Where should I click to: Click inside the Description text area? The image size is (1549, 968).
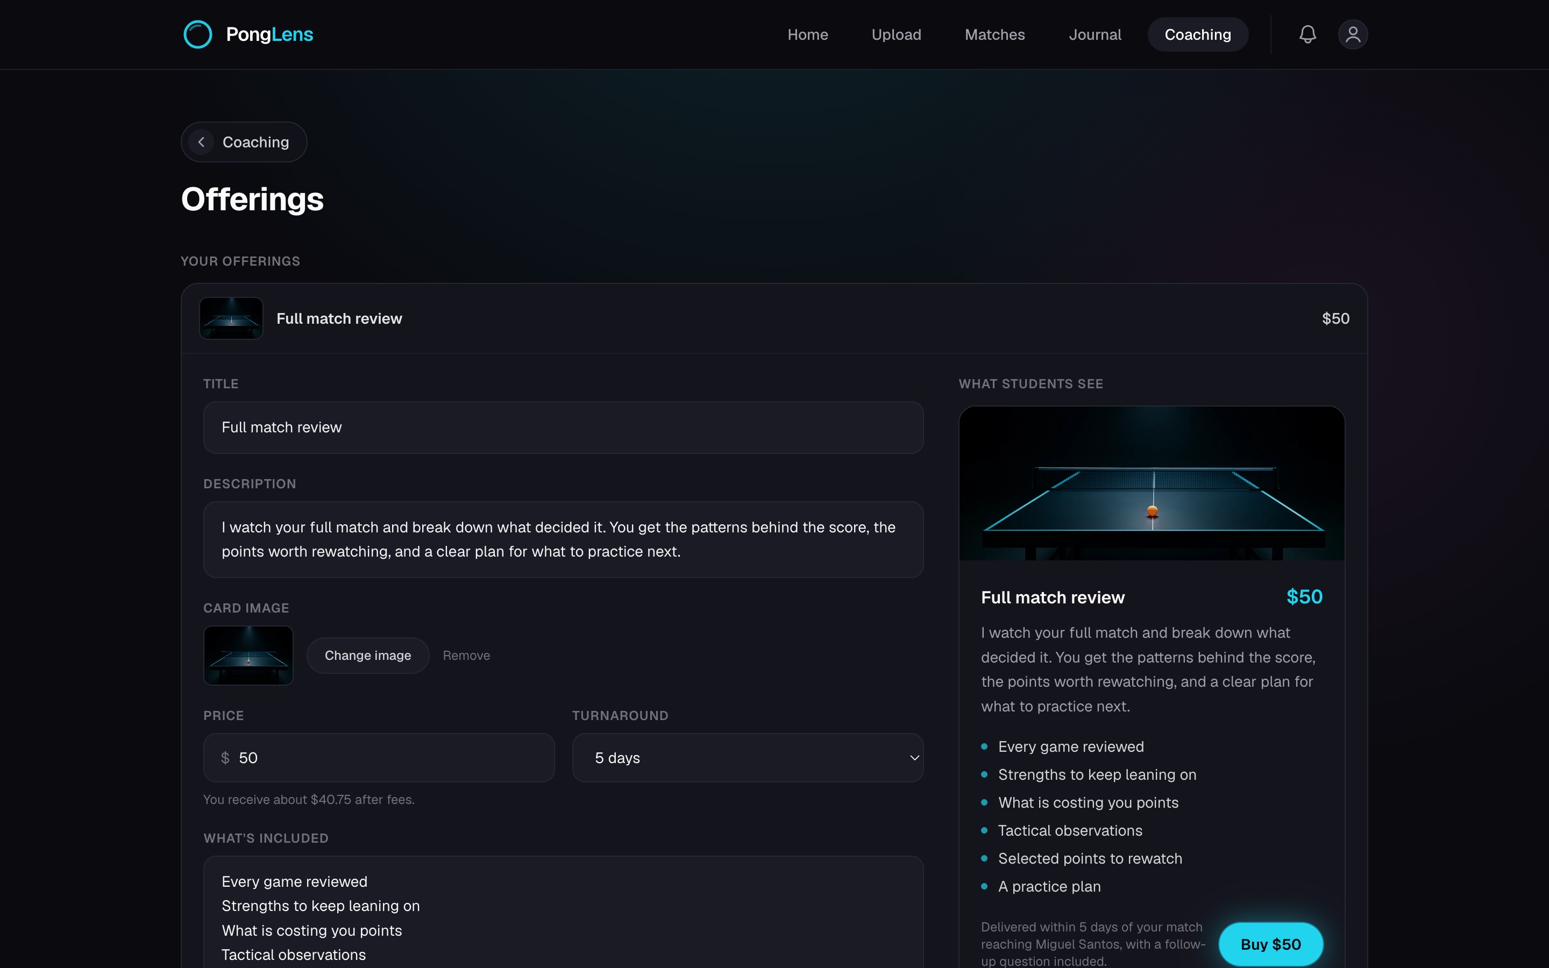[563, 540]
